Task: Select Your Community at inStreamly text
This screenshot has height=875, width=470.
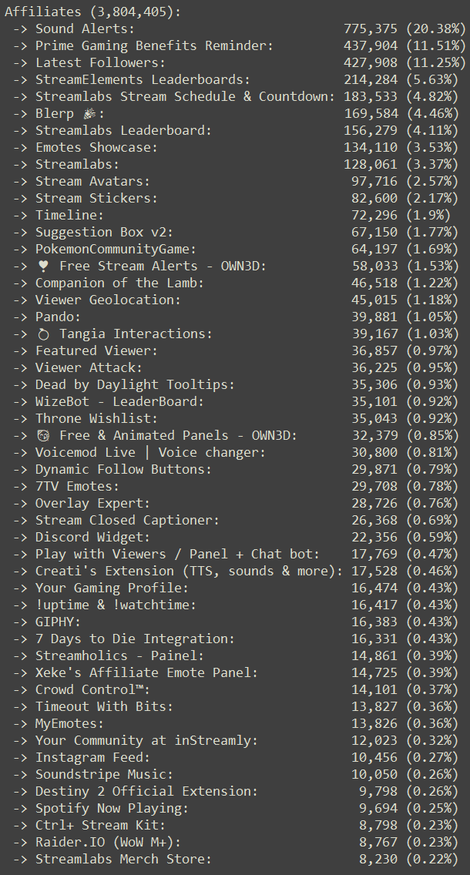Action: pyautogui.click(x=147, y=740)
